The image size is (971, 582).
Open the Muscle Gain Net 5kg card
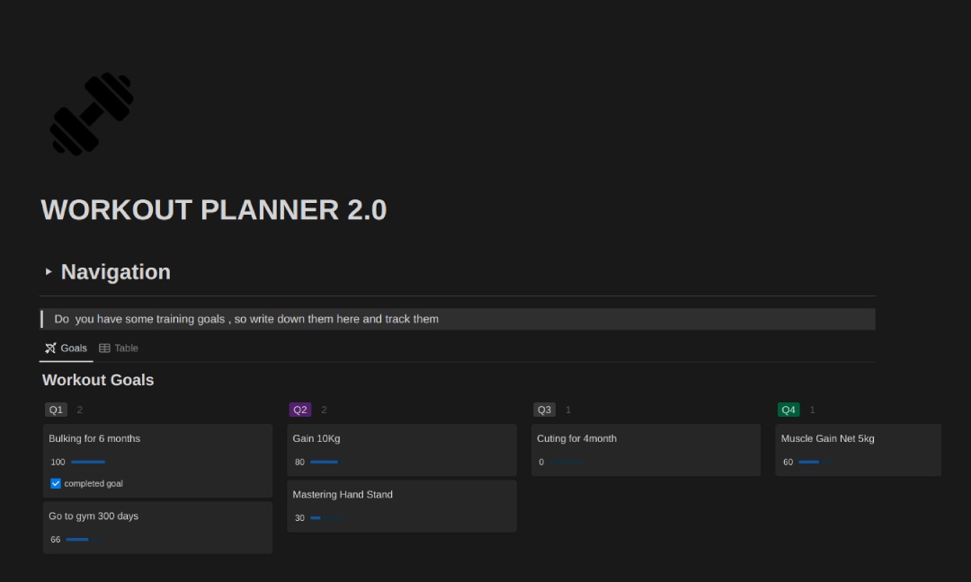(x=827, y=439)
